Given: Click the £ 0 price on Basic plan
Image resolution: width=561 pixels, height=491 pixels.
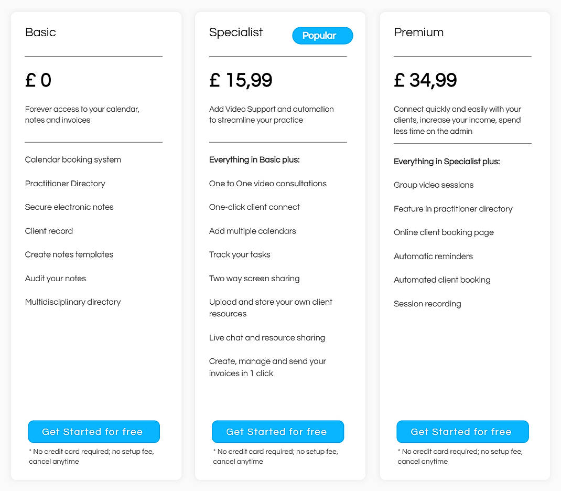Looking at the screenshot, I should point(37,80).
